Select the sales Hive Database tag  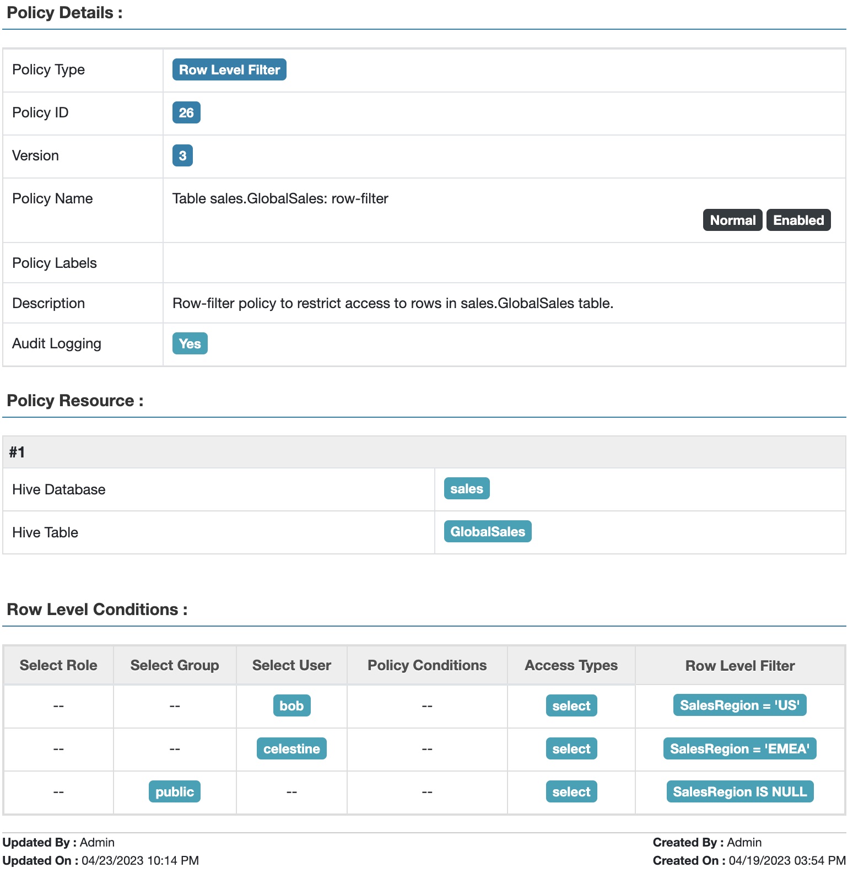[466, 489]
